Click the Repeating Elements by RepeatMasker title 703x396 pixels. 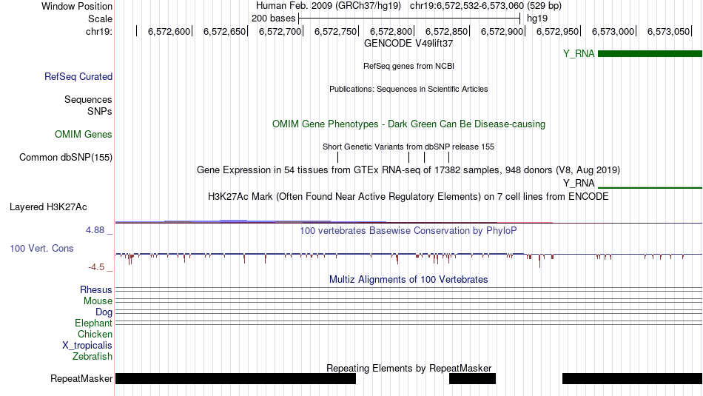tap(408, 368)
